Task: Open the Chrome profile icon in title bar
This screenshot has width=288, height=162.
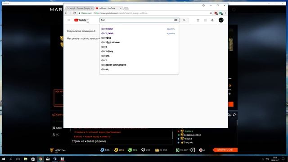Action: click(x=203, y=5)
